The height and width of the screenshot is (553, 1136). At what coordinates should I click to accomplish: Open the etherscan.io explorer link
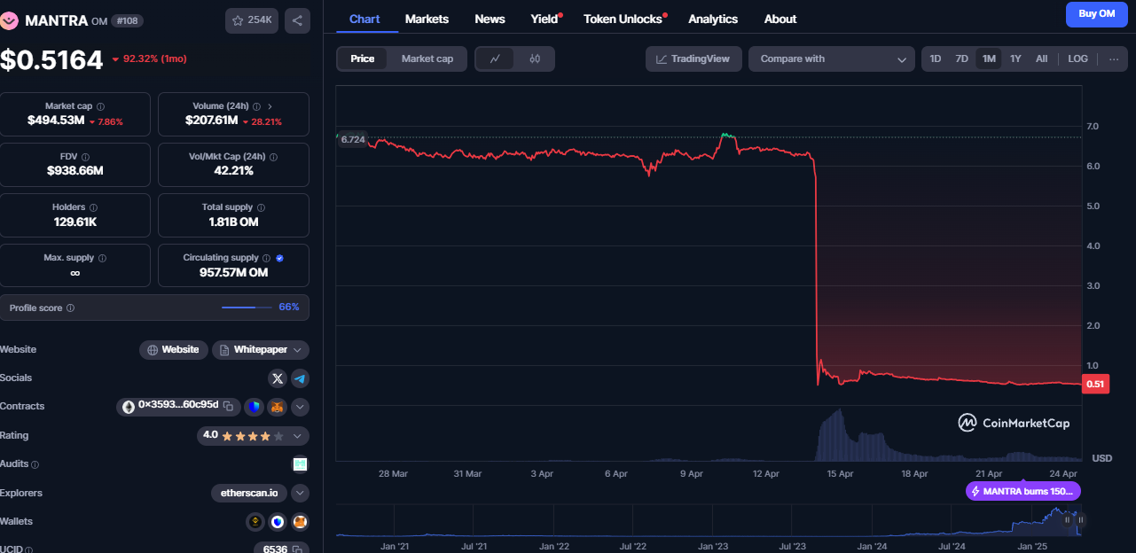tap(249, 493)
